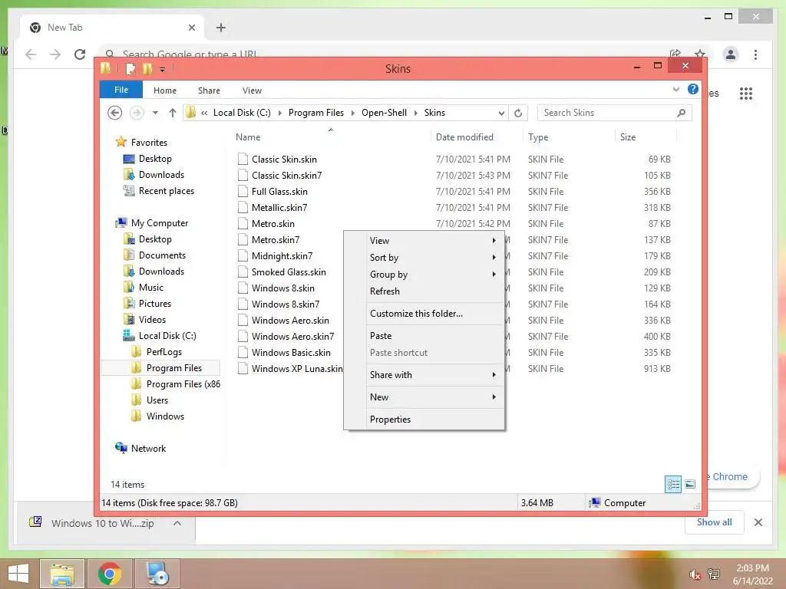
Task: Open PerfLogs folder in navigation tree
Action: click(164, 351)
